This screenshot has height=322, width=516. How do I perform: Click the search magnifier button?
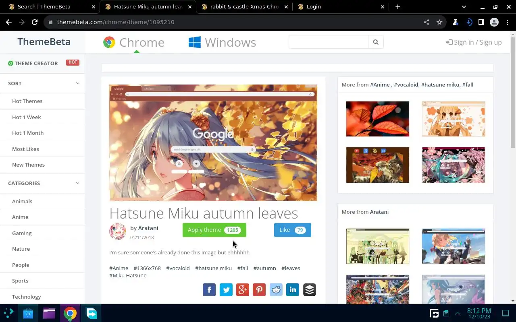pos(376,42)
